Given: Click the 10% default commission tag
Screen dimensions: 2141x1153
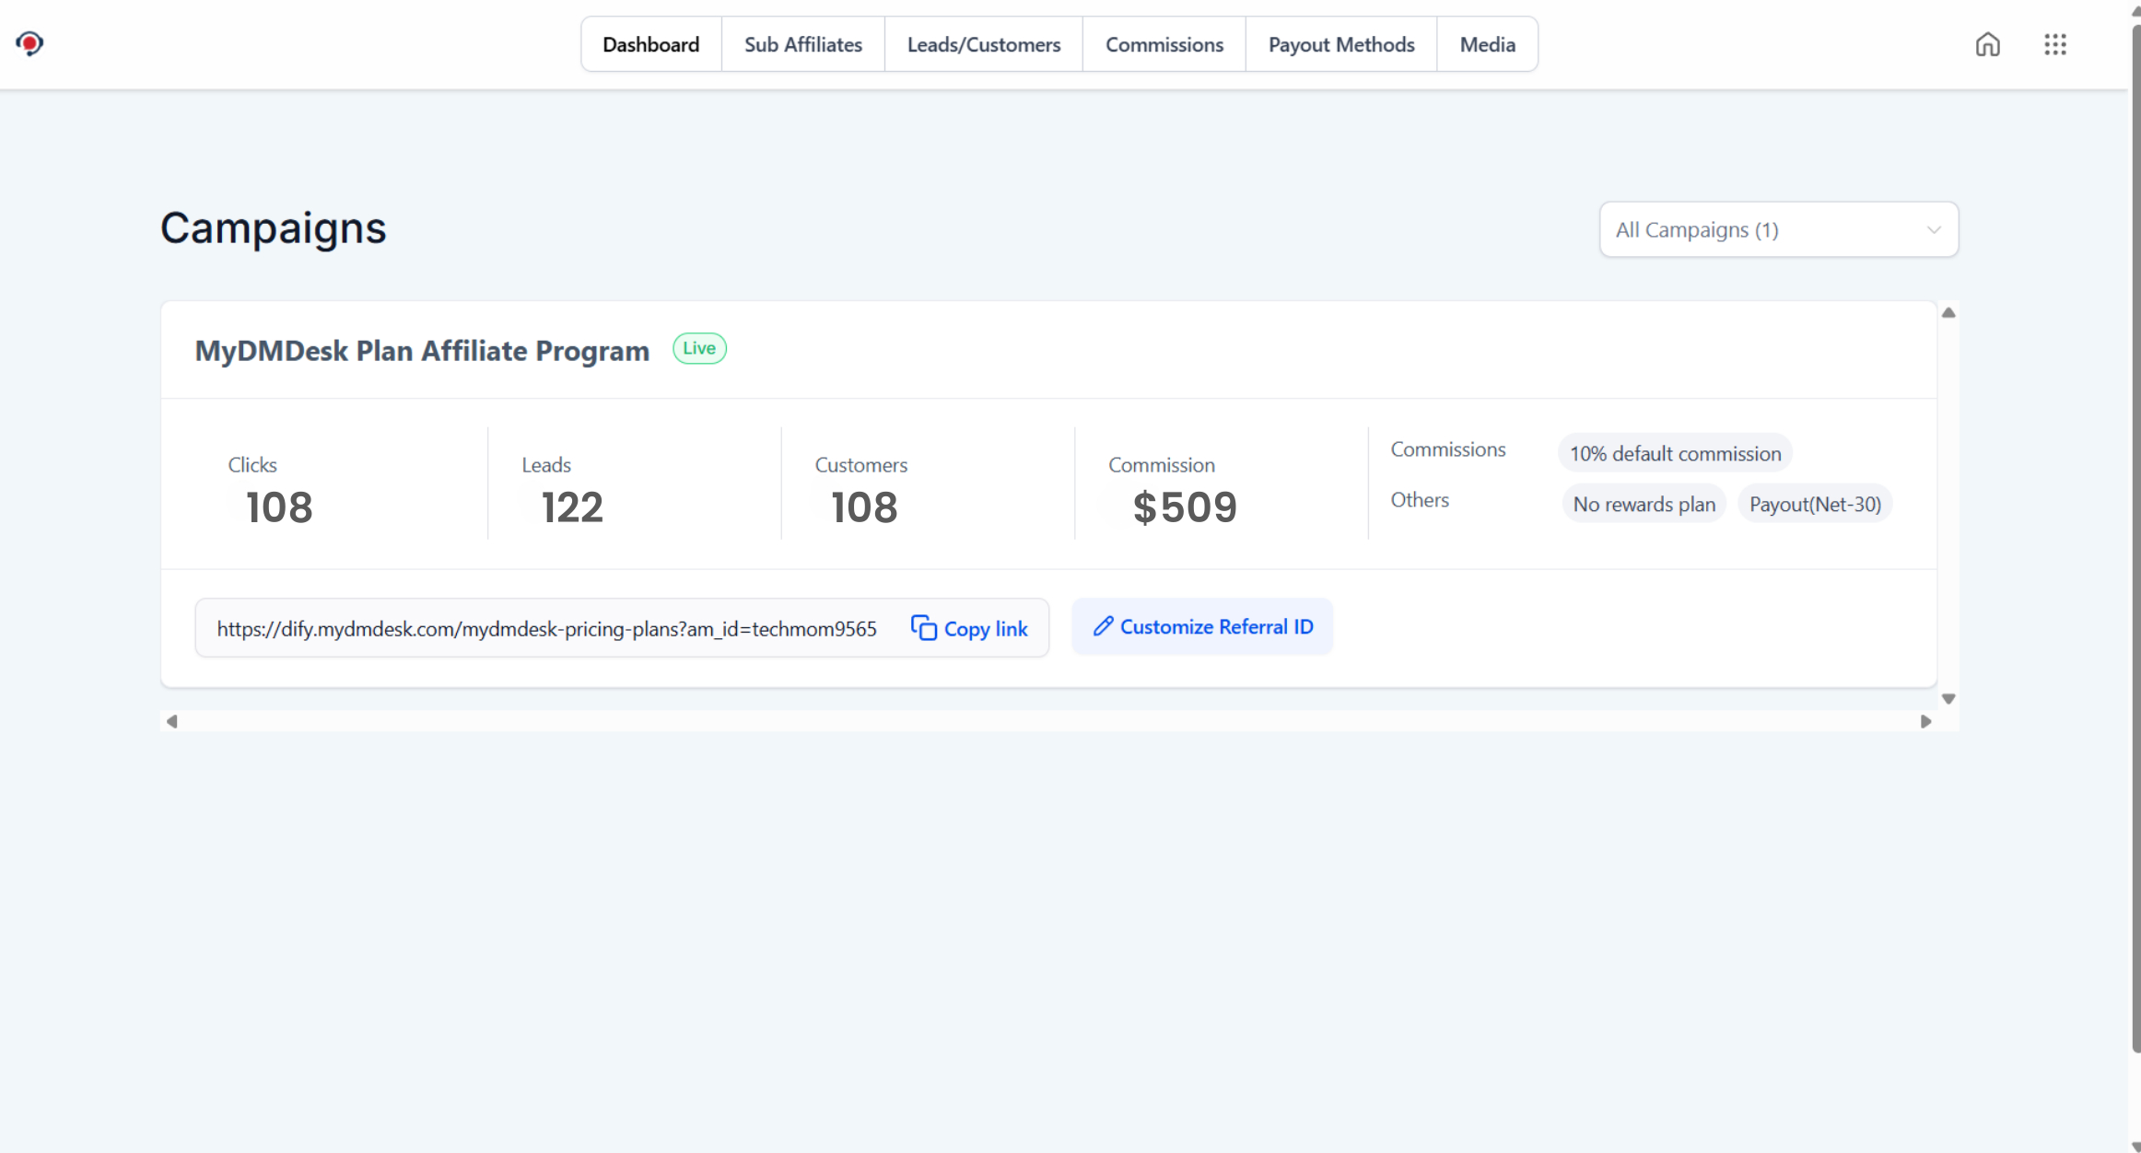Looking at the screenshot, I should (x=1675, y=453).
